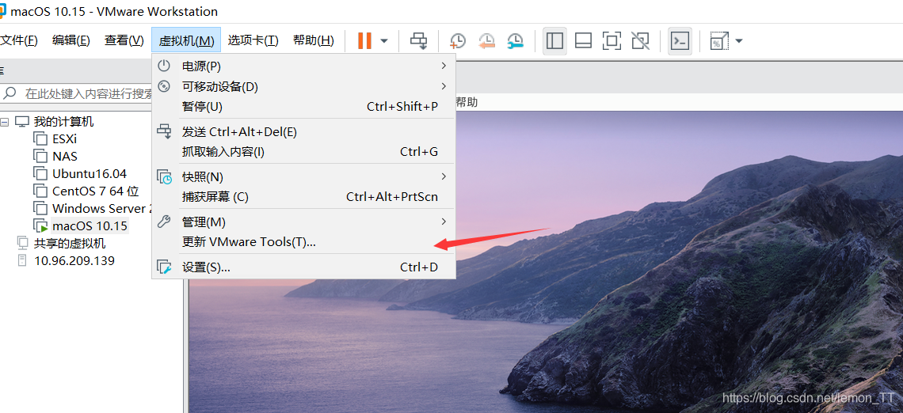Select Ubuntu16.04 in the library tree
903x413 pixels.
(89, 174)
